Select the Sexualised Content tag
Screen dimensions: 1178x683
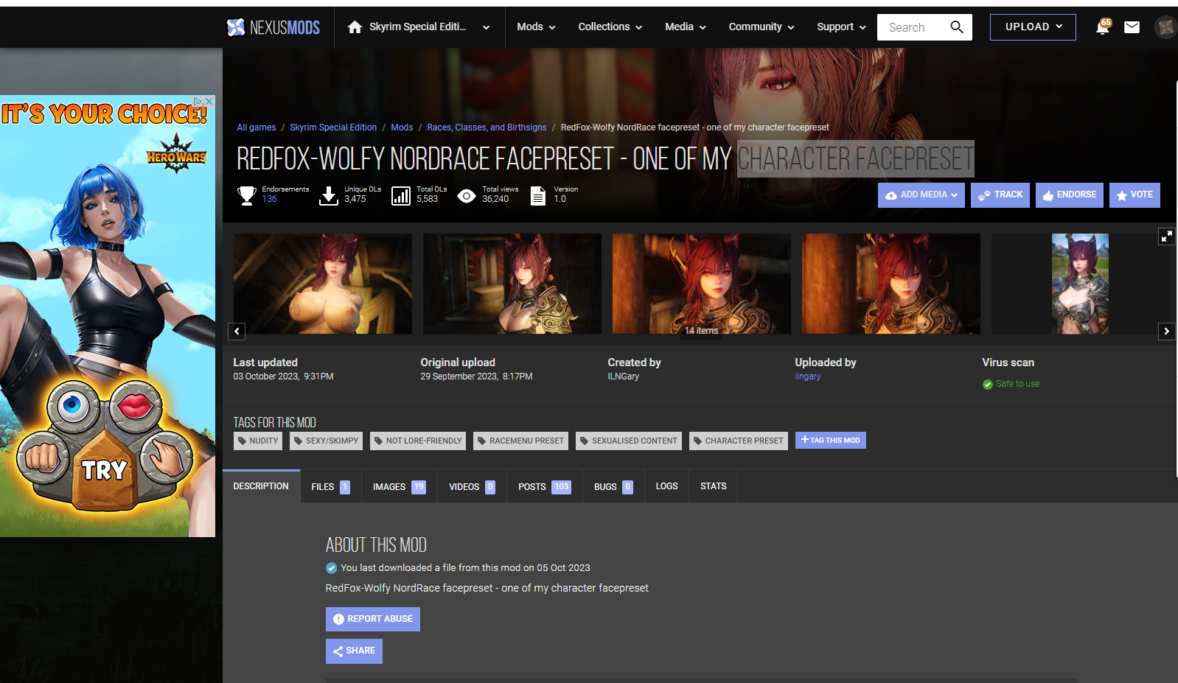(629, 441)
